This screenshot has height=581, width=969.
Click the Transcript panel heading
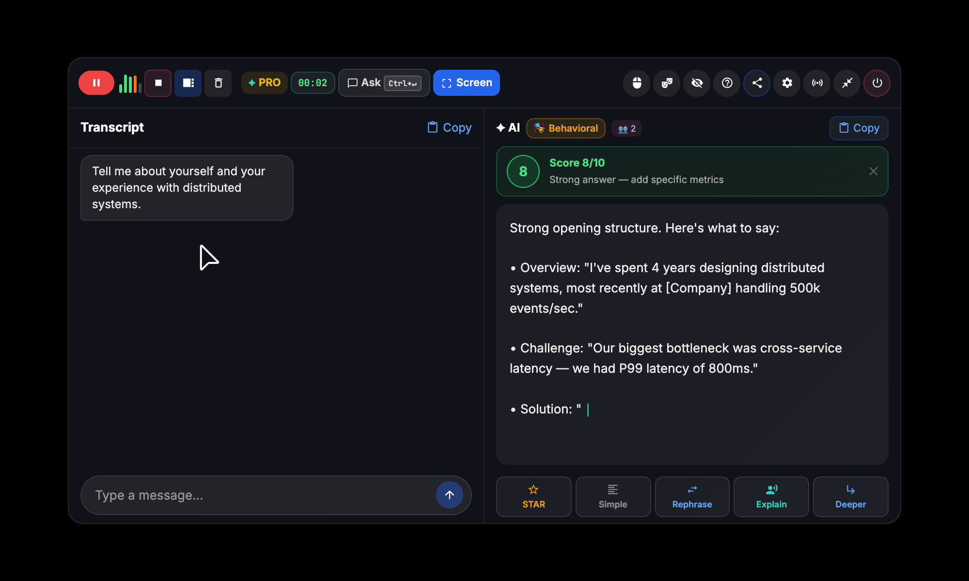[x=112, y=127]
